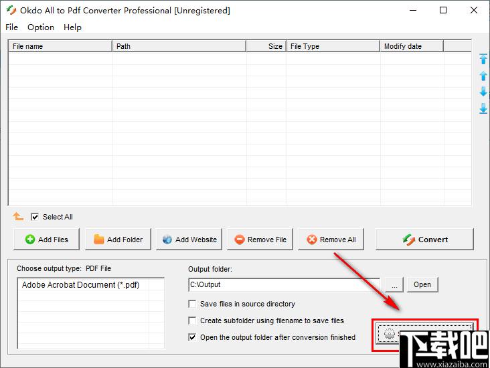Open the Option menu
The width and height of the screenshot is (490, 368).
point(41,27)
